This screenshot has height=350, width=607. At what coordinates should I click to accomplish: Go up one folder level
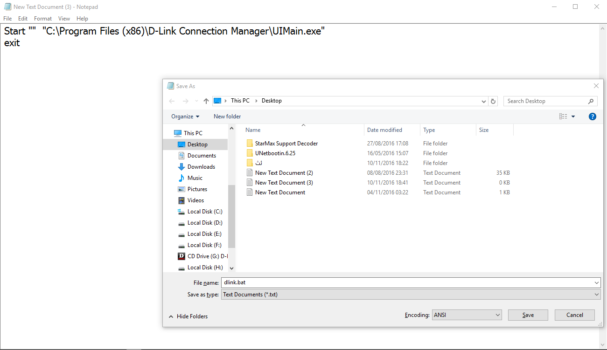click(x=206, y=101)
